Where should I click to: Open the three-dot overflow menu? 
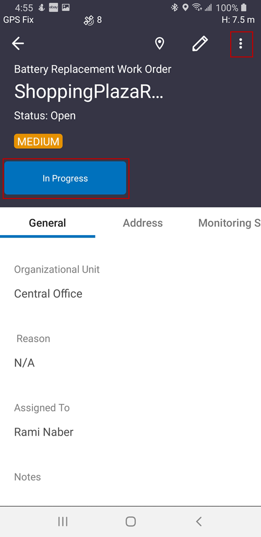click(x=241, y=44)
